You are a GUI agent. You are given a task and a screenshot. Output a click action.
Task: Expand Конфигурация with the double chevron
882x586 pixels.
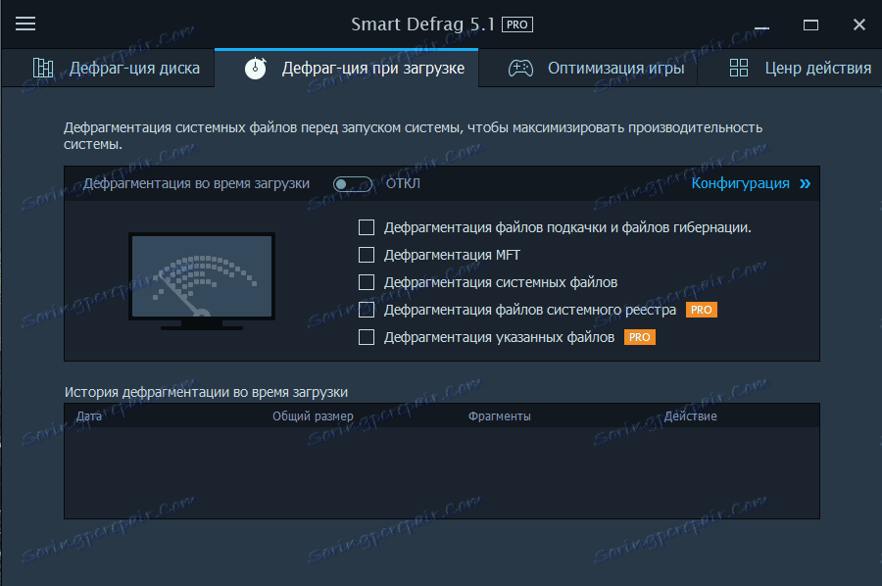tap(804, 183)
